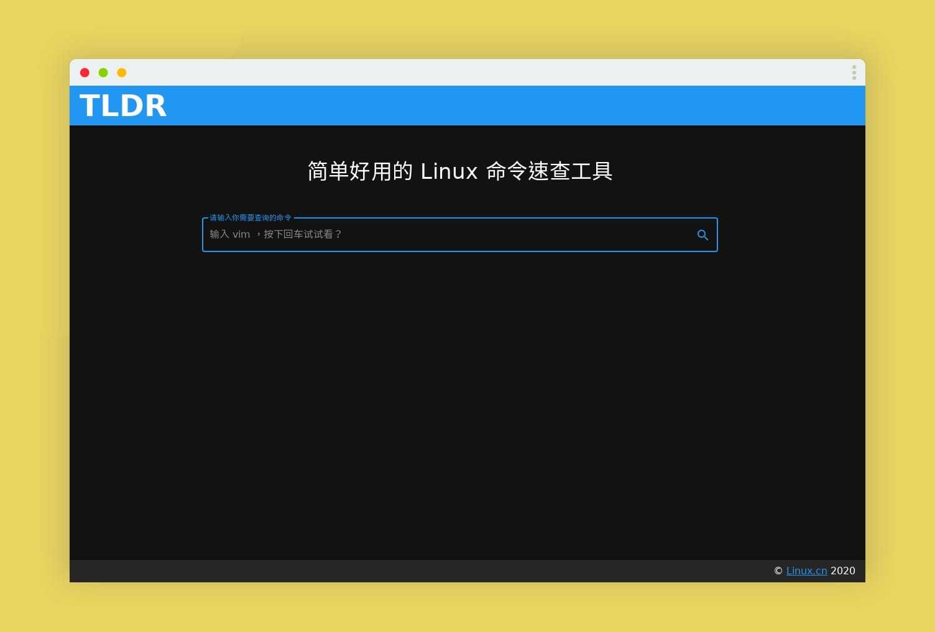This screenshot has width=935, height=632.
Task: Click the window title bar area
Action: tap(435, 72)
